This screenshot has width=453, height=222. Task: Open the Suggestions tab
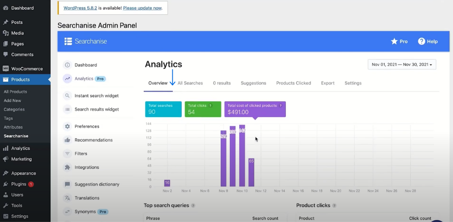[x=254, y=83]
